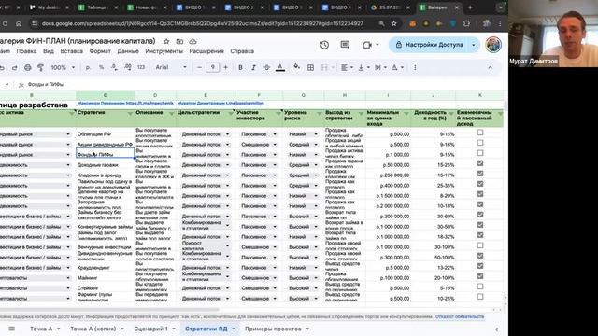Select the paint format tool
Screen dimensions: 598x336
(40, 67)
